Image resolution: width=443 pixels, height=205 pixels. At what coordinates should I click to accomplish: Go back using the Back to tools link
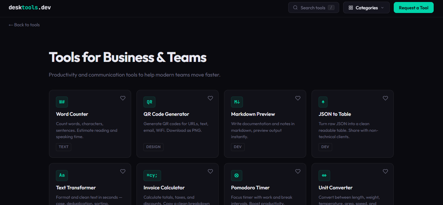[24, 25]
